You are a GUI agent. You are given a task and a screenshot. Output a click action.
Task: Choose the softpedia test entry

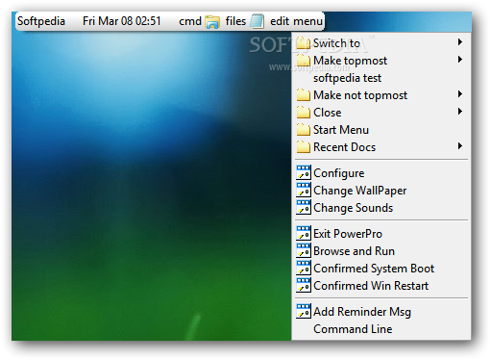coord(381,78)
